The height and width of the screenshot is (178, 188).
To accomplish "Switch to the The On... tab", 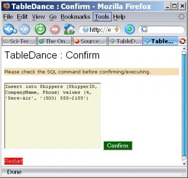I will pyautogui.click(x=55, y=41).
